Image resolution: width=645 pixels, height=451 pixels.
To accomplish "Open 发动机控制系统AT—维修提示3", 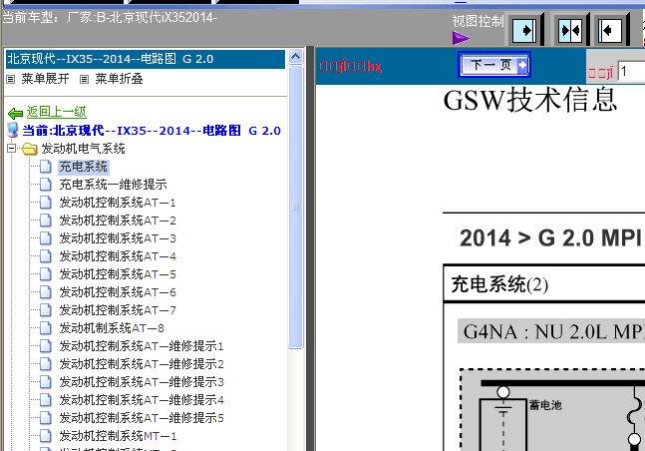I will 142,382.
